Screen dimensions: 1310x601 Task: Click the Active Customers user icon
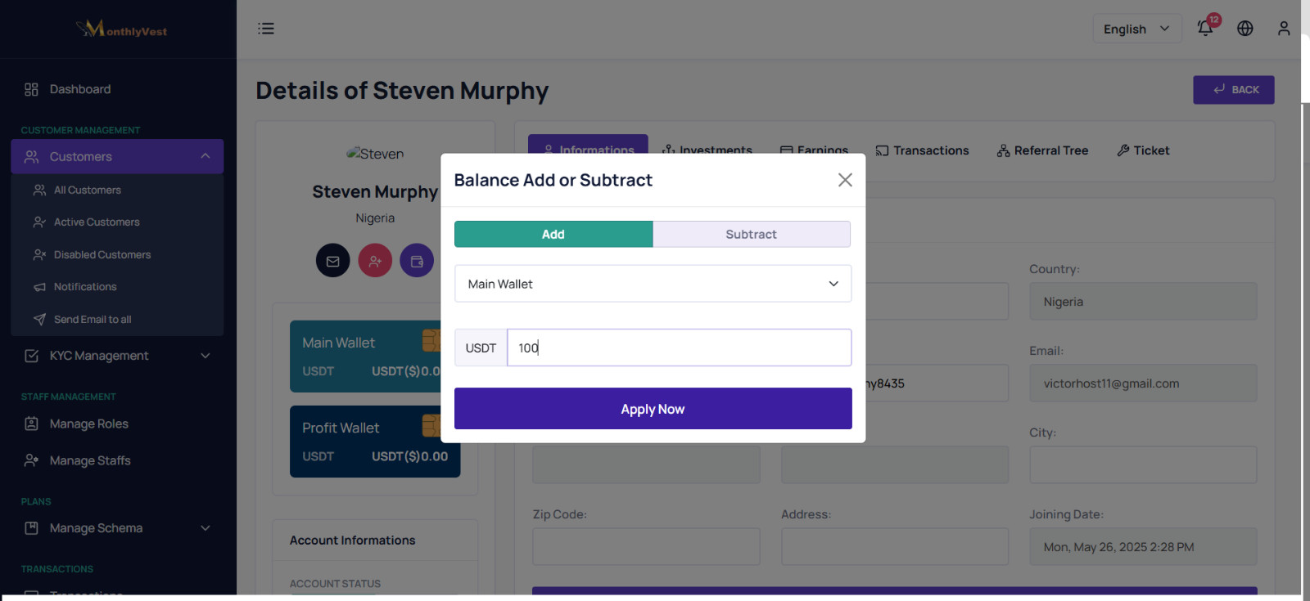click(39, 222)
